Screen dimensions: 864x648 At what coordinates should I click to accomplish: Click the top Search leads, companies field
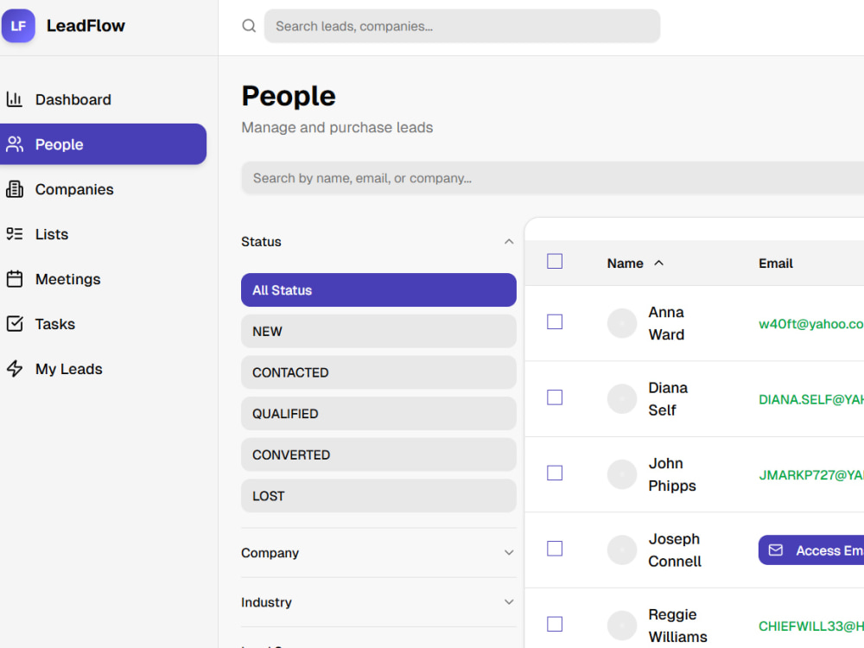coord(462,26)
